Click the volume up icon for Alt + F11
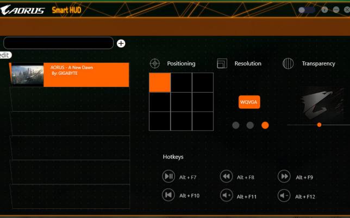The height and width of the screenshot is (218, 350). 226,195
